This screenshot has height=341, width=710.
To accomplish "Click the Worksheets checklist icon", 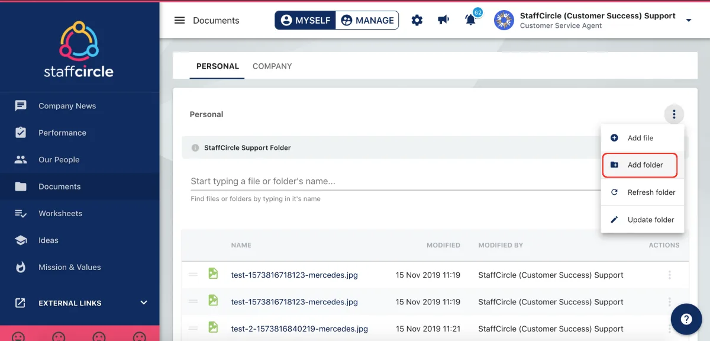I will click(21, 213).
